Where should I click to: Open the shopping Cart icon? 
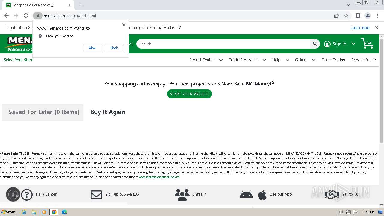[x=367, y=44]
